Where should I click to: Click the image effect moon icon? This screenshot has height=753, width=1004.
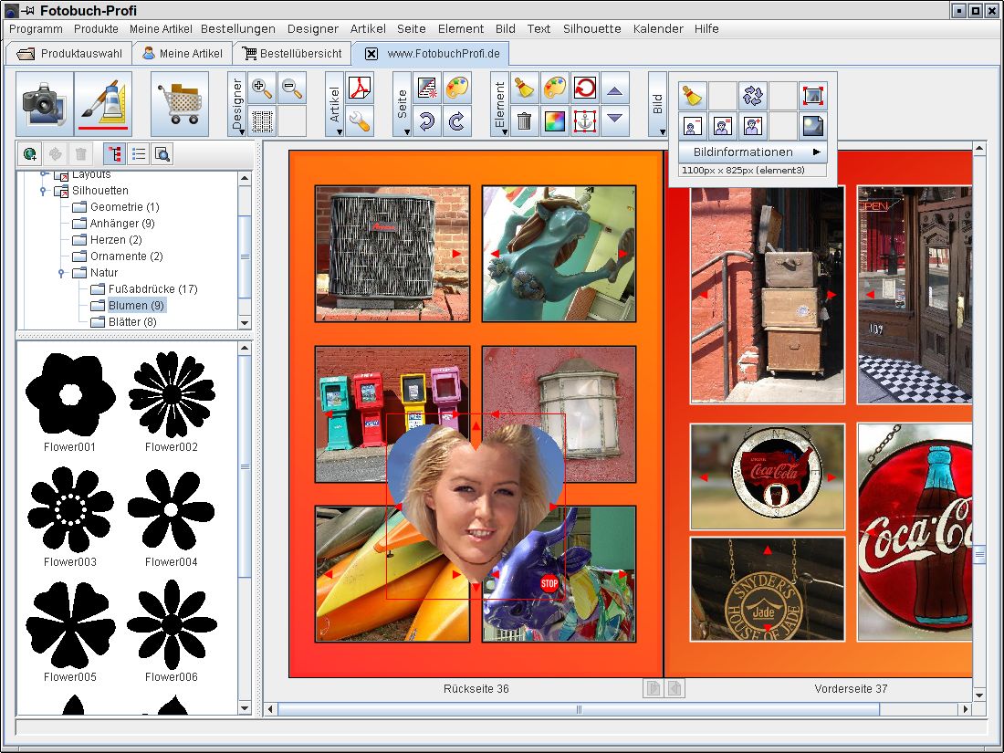[812, 126]
